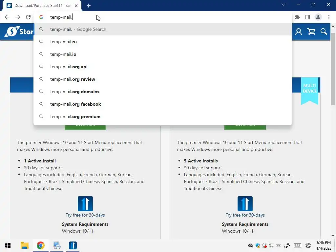Image resolution: width=336 pixels, height=252 pixels.
Task: Click the pen workspace tray icon
Action: (x=287, y=245)
